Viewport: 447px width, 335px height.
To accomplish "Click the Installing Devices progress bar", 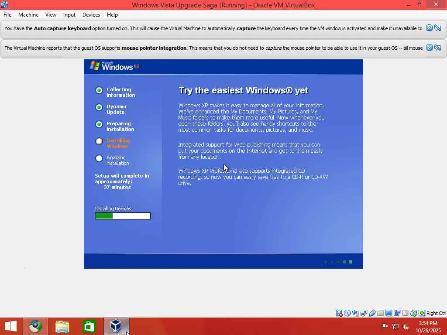I will (123, 216).
